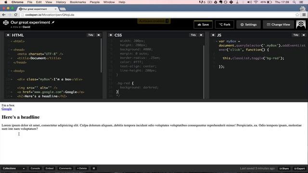308x173 pixels.
Task: Open the View menu
Action: [49, 2]
